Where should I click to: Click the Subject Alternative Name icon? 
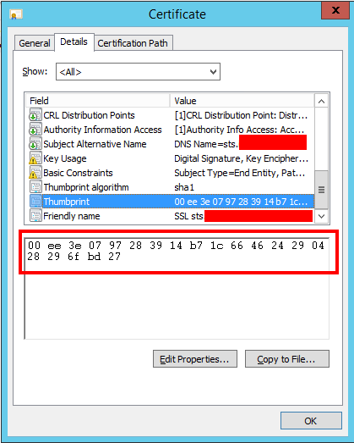tap(35, 144)
